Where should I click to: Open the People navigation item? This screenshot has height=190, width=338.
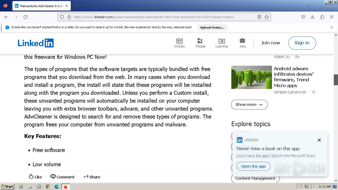[x=200, y=43]
